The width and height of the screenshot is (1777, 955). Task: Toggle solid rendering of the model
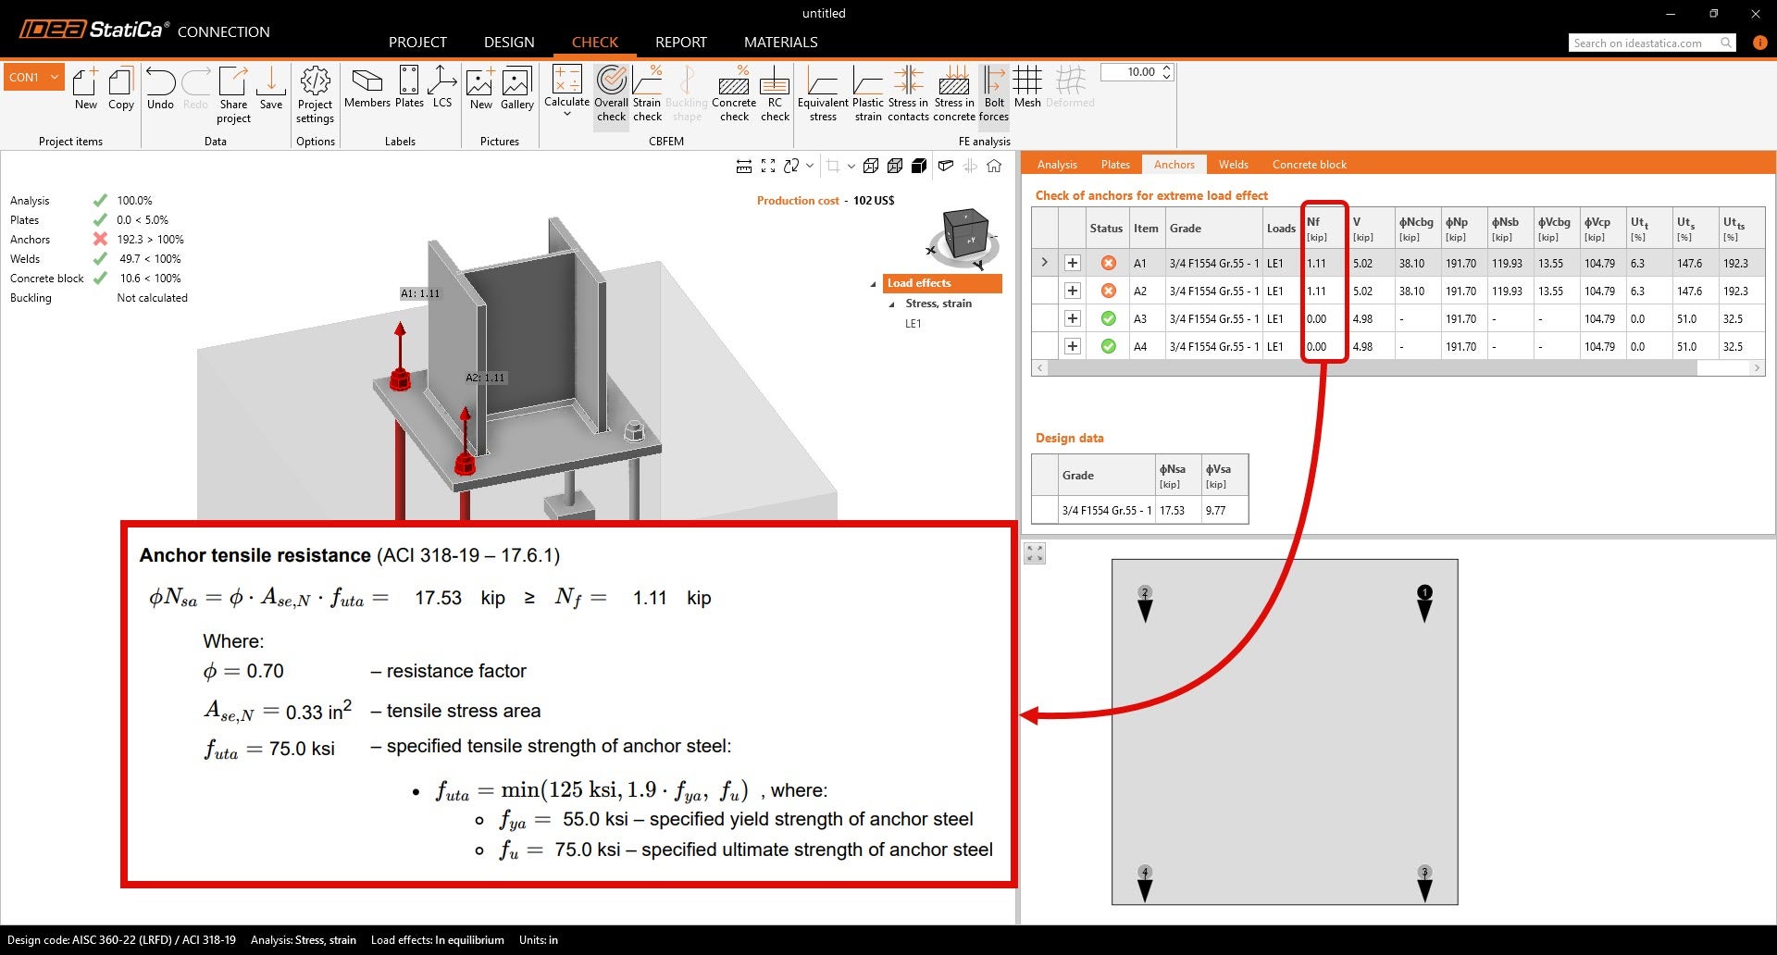[x=919, y=166]
